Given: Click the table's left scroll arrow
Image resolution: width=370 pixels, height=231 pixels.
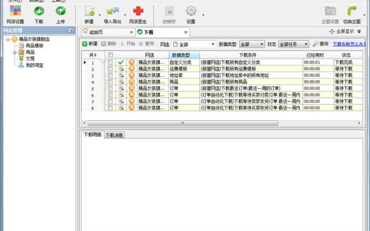Looking at the screenshot, I should [85, 123].
